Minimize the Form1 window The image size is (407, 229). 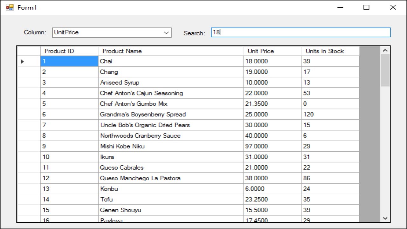[x=340, y=7]
